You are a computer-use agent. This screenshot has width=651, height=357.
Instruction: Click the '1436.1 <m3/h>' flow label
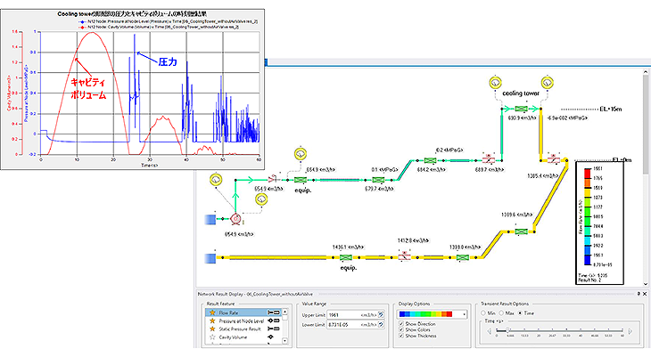pyautogui.click(x=348, y=247)
